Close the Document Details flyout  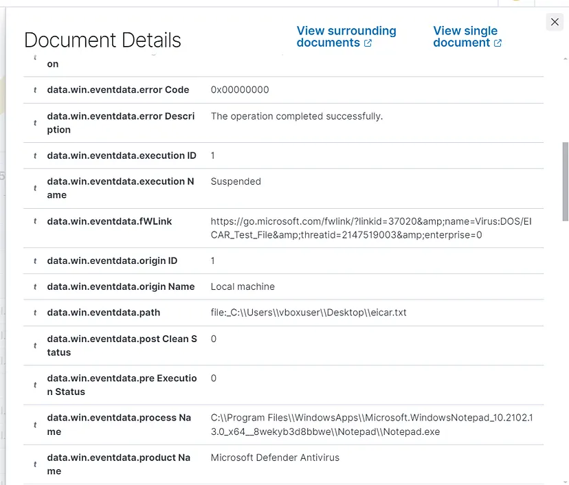click(x=555, y=21)
